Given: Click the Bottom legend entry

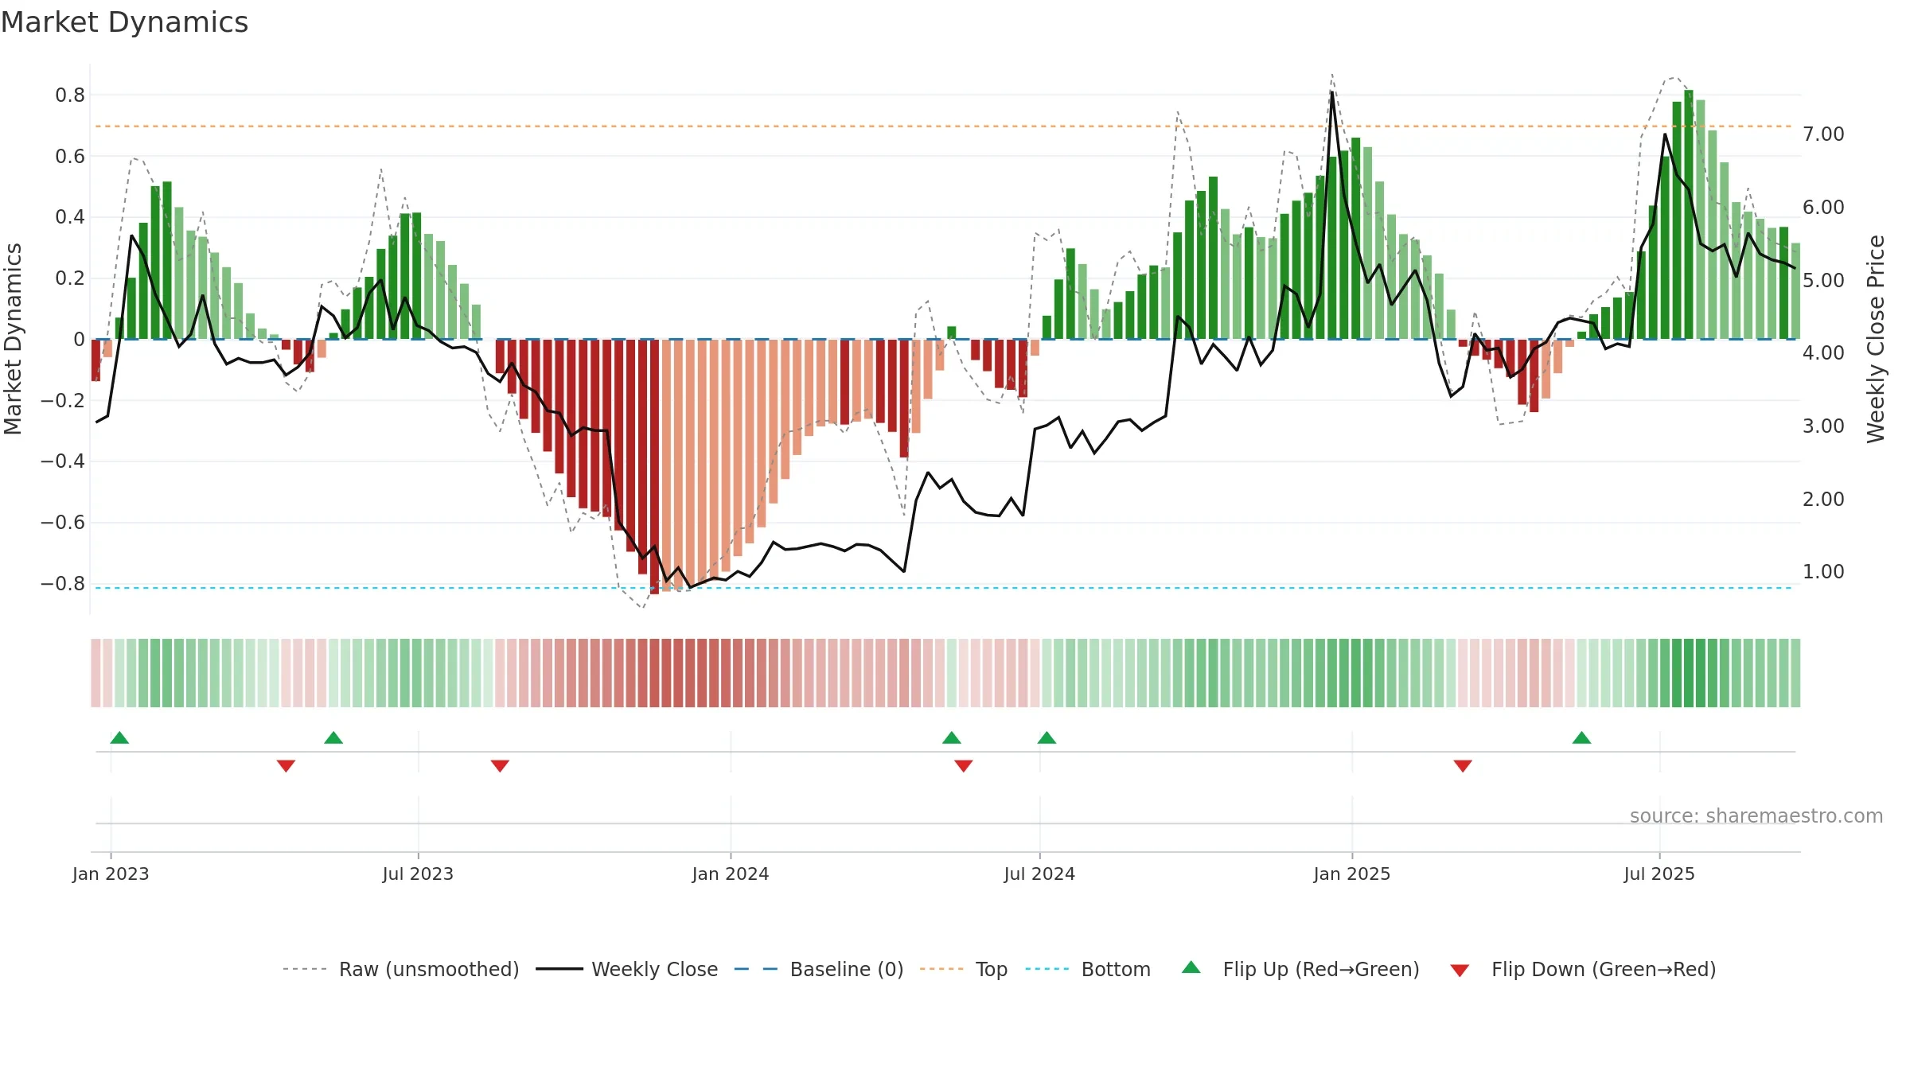Looking at the screenshot, I should pos(1088,969).
